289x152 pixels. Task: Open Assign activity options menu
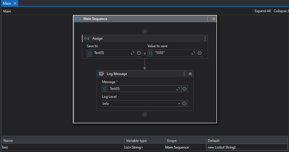[x=205, y=39]
